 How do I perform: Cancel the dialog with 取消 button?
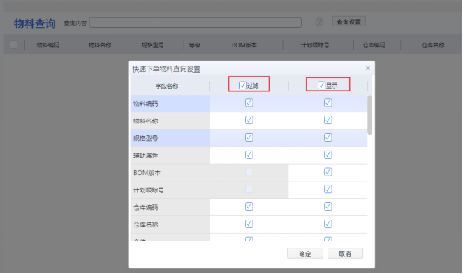345,253
